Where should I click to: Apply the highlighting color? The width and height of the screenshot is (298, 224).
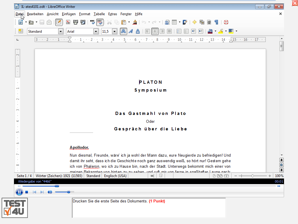[x=221, y=31]
